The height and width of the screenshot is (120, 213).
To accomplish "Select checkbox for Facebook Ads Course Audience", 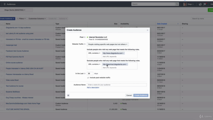I will (1, 52).
